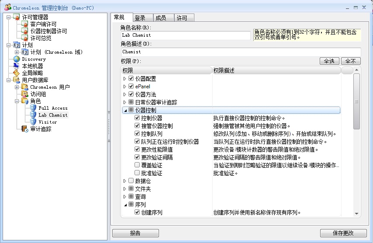Toggle the 仪器方法 permission checkbox
Image resolution: width=373 pixels, height=243 pixels.
pos(131,94)
